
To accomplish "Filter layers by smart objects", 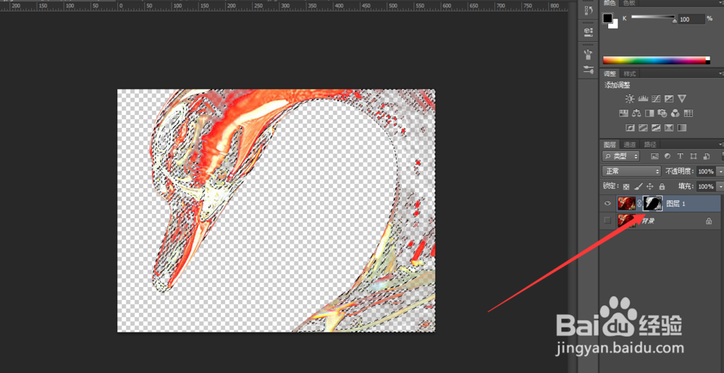I will [706, 156].
